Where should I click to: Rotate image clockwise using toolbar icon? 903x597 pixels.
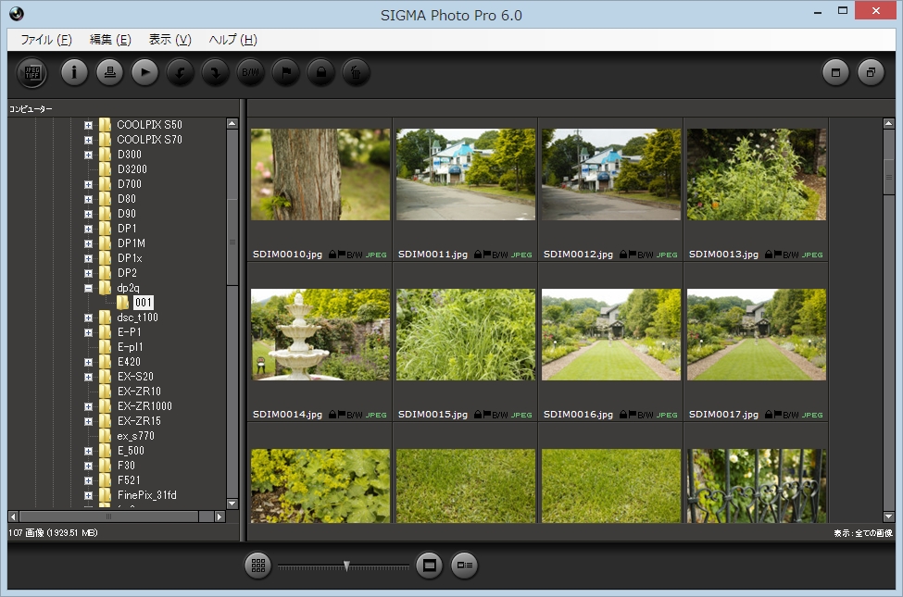coord(215,73)
